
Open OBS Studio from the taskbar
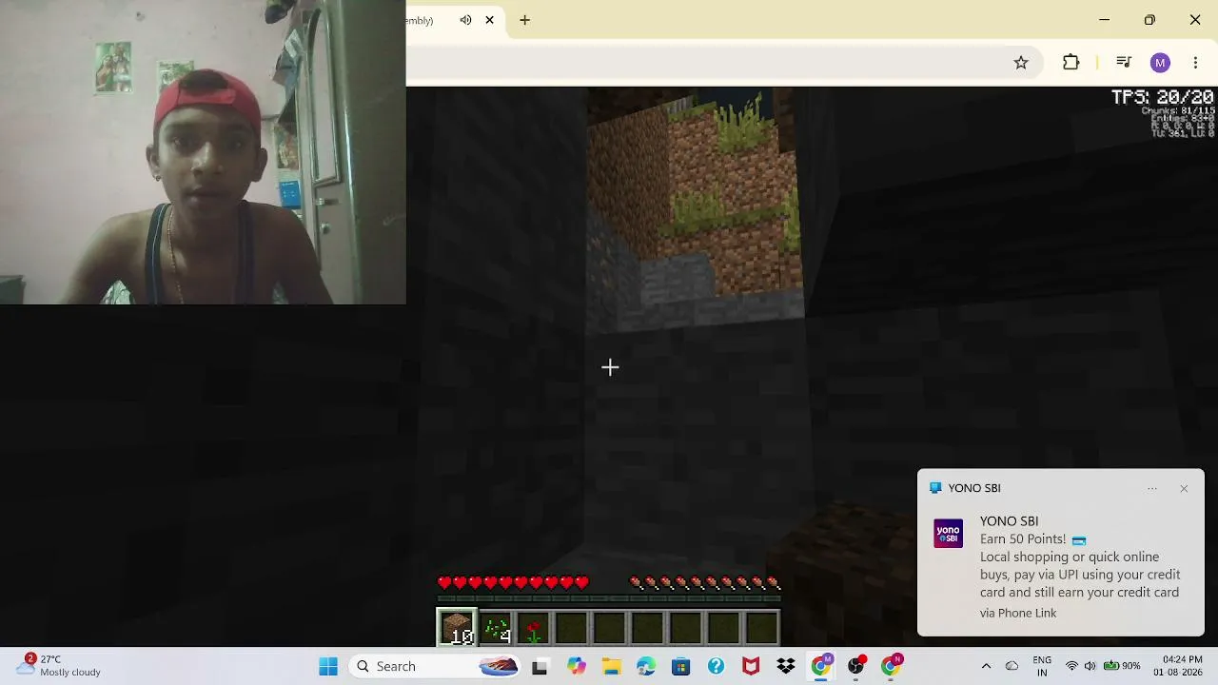(856, 665)
